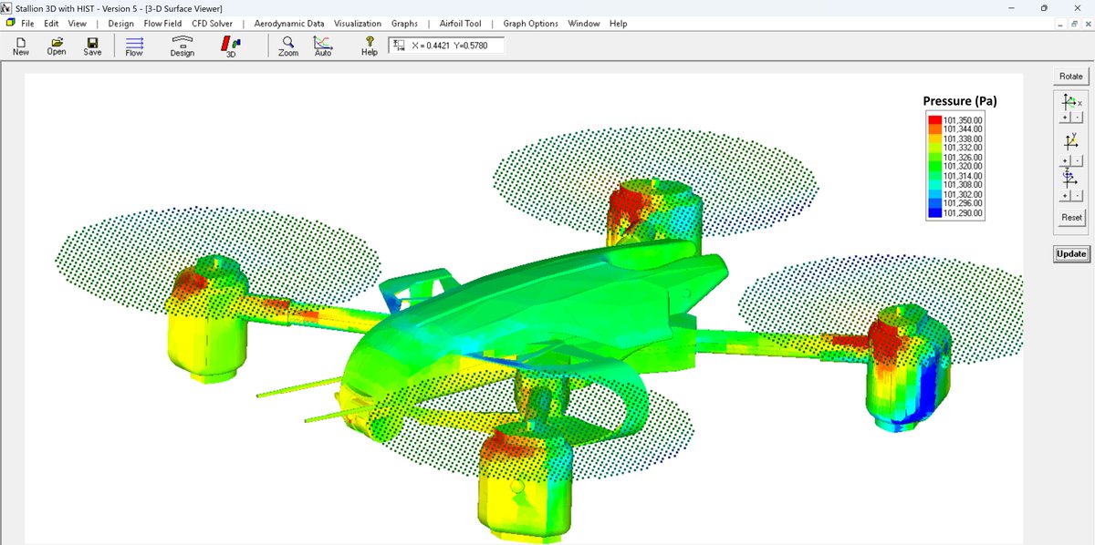Click green 101,320.00 legend swatch

tap(934, 167)
